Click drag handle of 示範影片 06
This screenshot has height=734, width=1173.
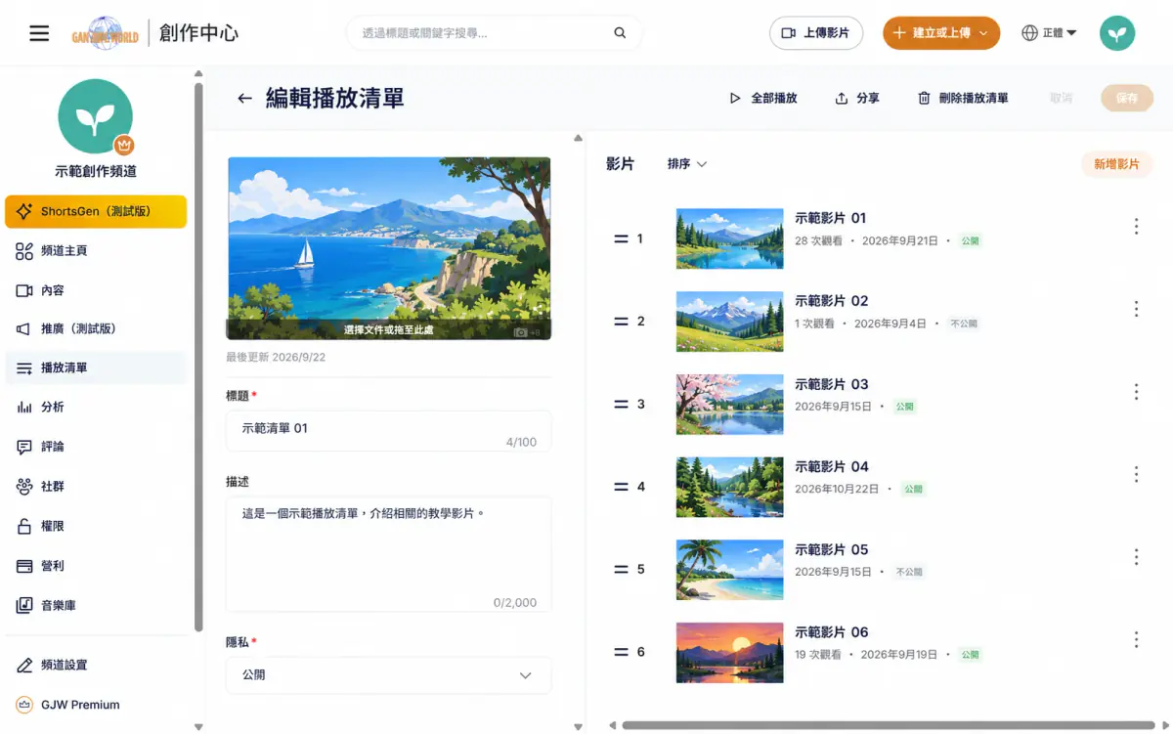(x=621, y=652)
